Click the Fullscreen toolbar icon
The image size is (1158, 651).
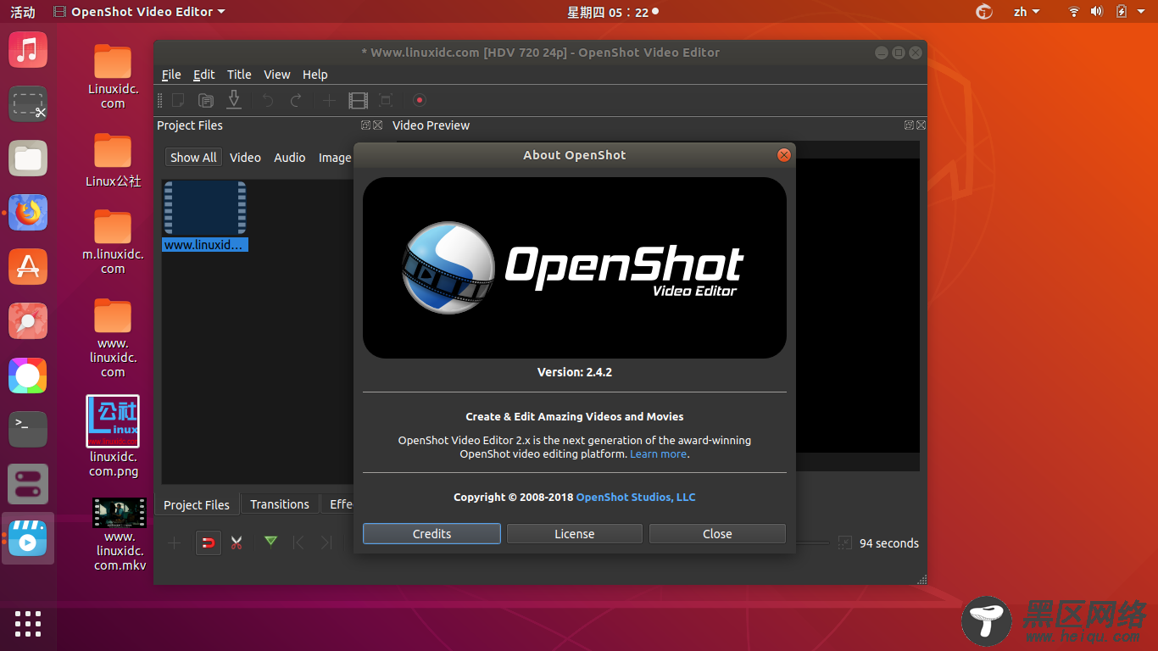[386, 101]
